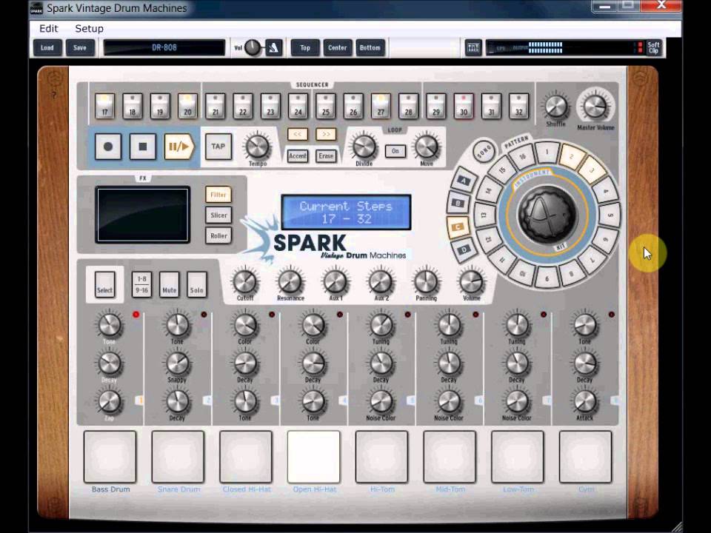Click the Loop Divide knob

364,147
